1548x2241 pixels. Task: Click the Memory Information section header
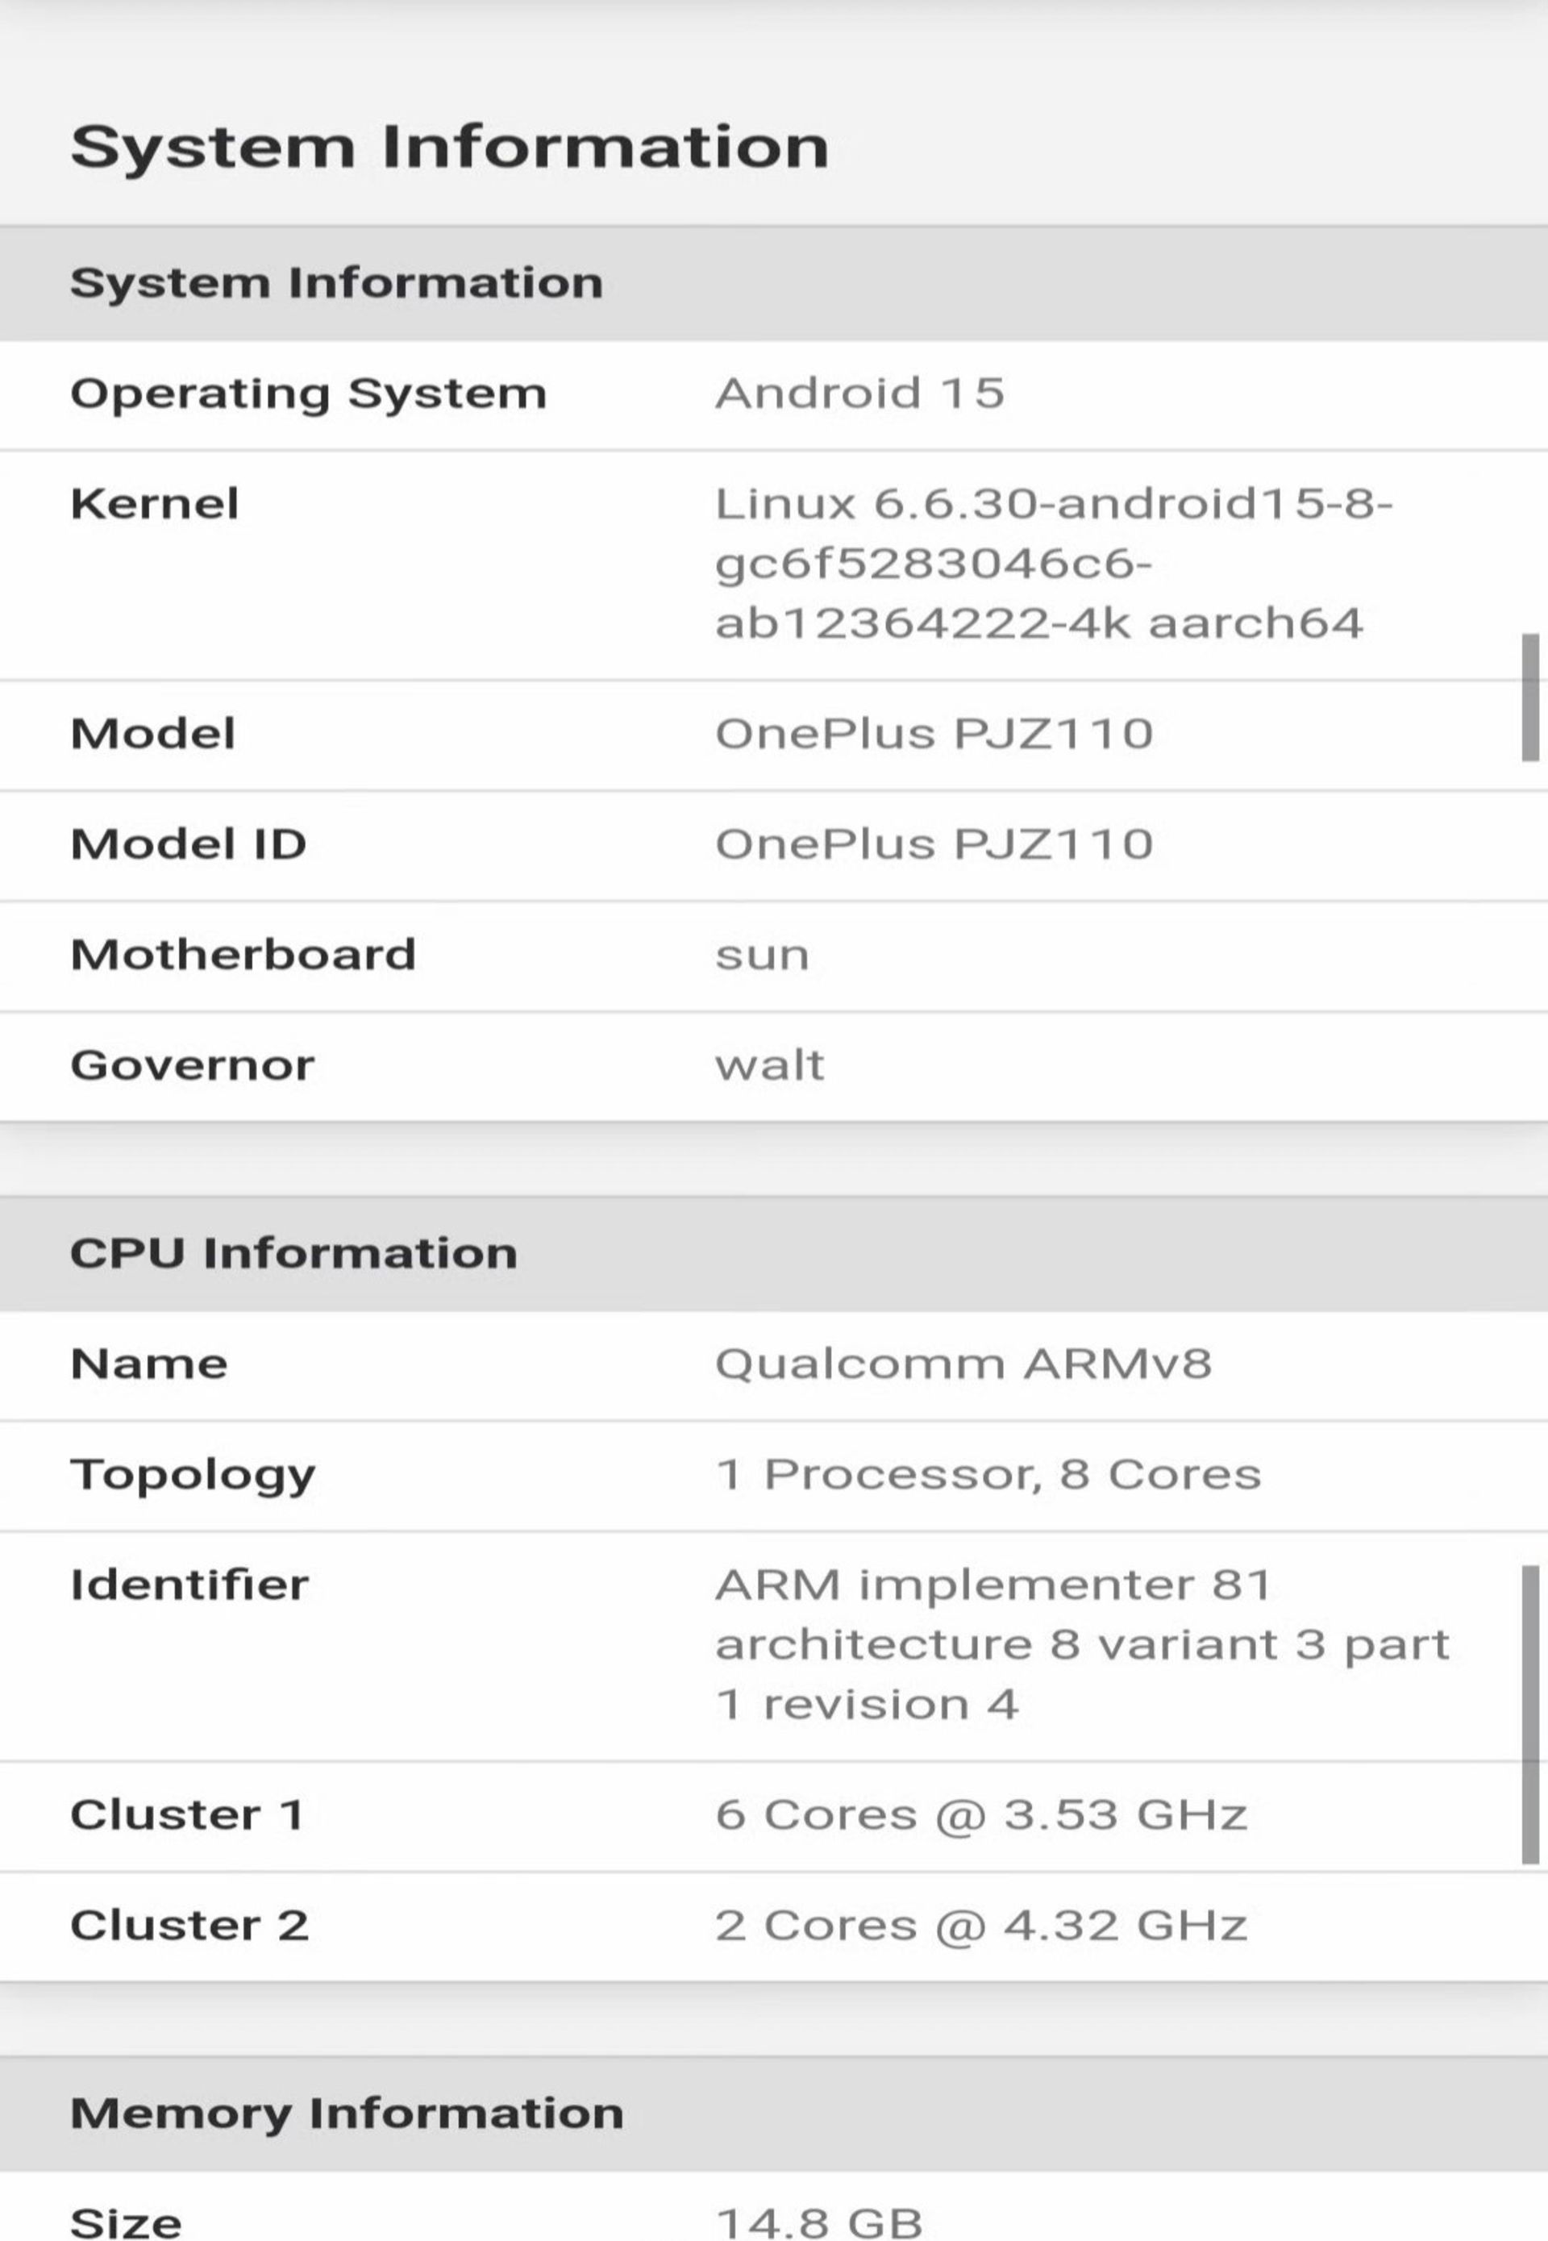(x=774, y=2114)
